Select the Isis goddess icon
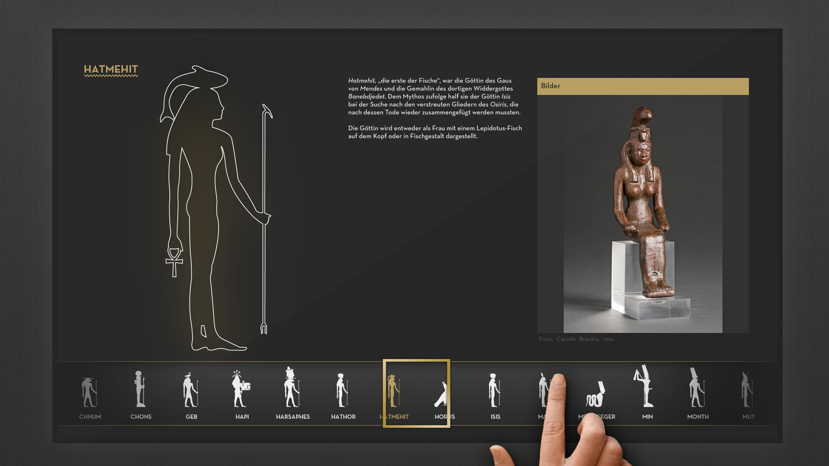The width and height of the screenshot is (829, 466). click(494, 390)
